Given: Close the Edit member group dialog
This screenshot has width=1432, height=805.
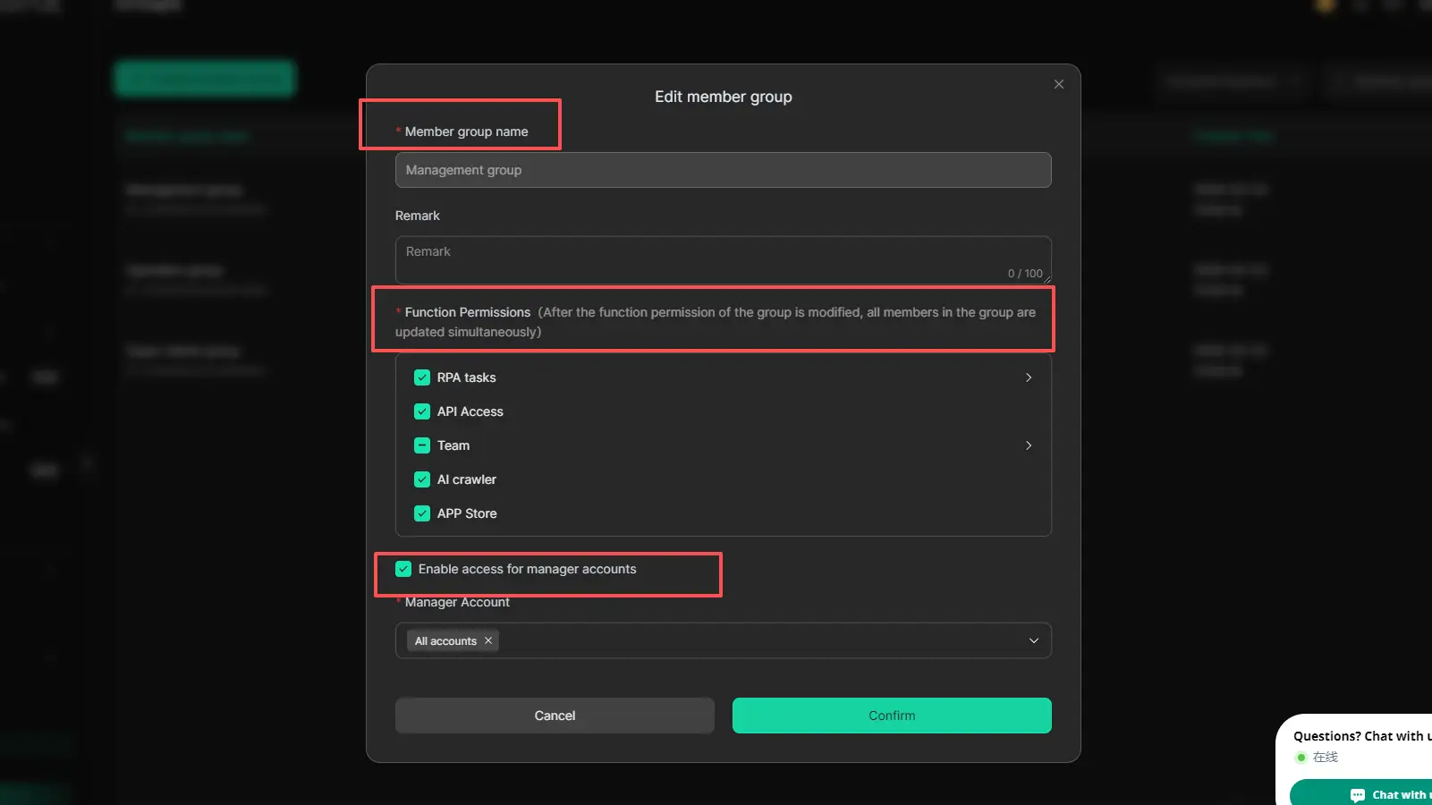Looking at the screenshot, I should coord(1059,84).
